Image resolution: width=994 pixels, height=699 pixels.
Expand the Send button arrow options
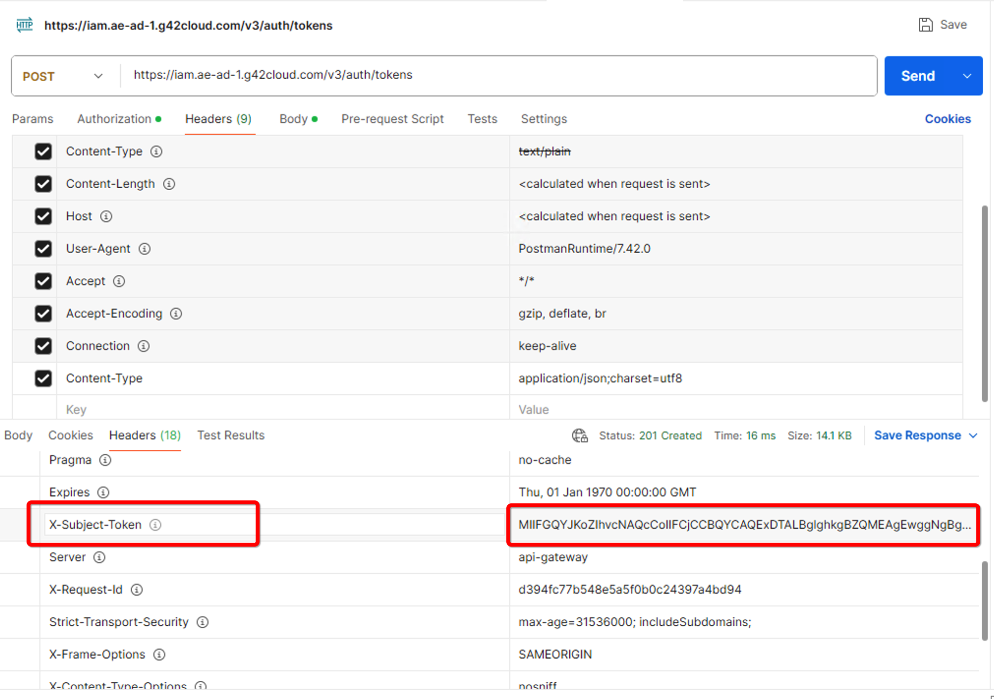pos(967,76)
